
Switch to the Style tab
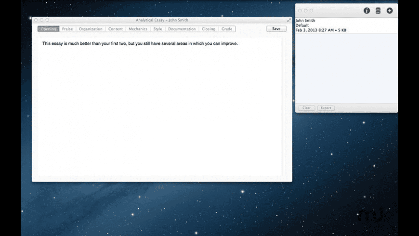pyautogui.click(x=157, y=29)
